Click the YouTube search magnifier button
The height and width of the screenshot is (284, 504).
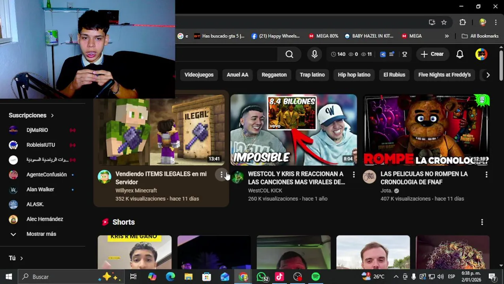tap(289, 54)
